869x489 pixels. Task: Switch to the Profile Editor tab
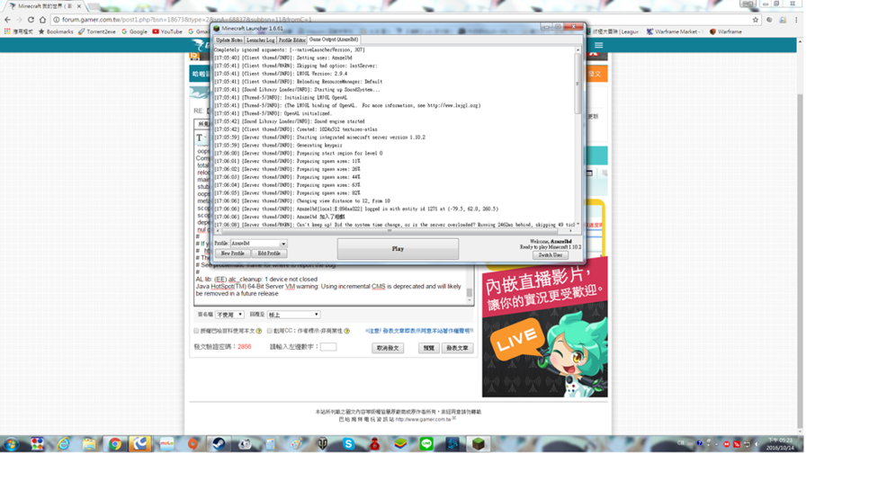[x=291, y=40]
